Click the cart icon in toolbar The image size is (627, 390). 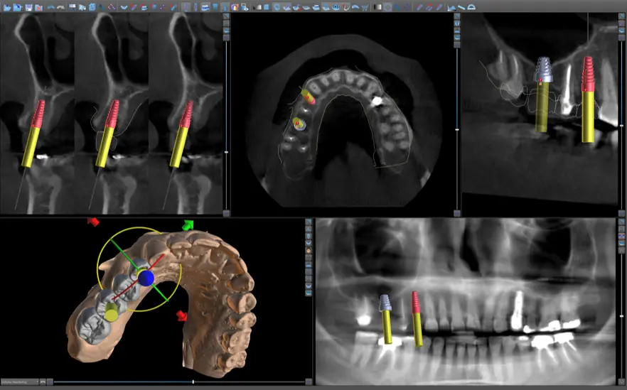click(365, 7)
